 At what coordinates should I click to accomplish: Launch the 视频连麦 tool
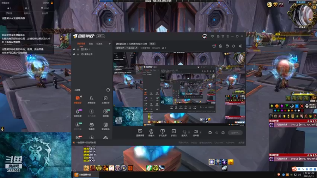[78, 113]
